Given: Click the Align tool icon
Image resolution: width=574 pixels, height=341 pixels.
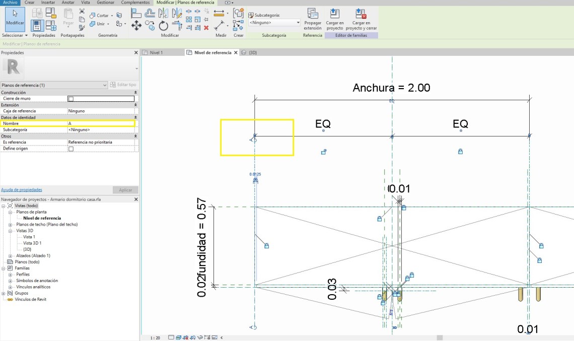Looking at the screenshot, I should click(136, 14).
